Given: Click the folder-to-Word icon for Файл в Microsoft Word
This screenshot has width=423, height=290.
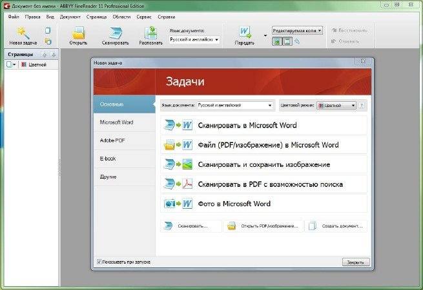Looking at the screenshot, I should (x=178, y=145).
